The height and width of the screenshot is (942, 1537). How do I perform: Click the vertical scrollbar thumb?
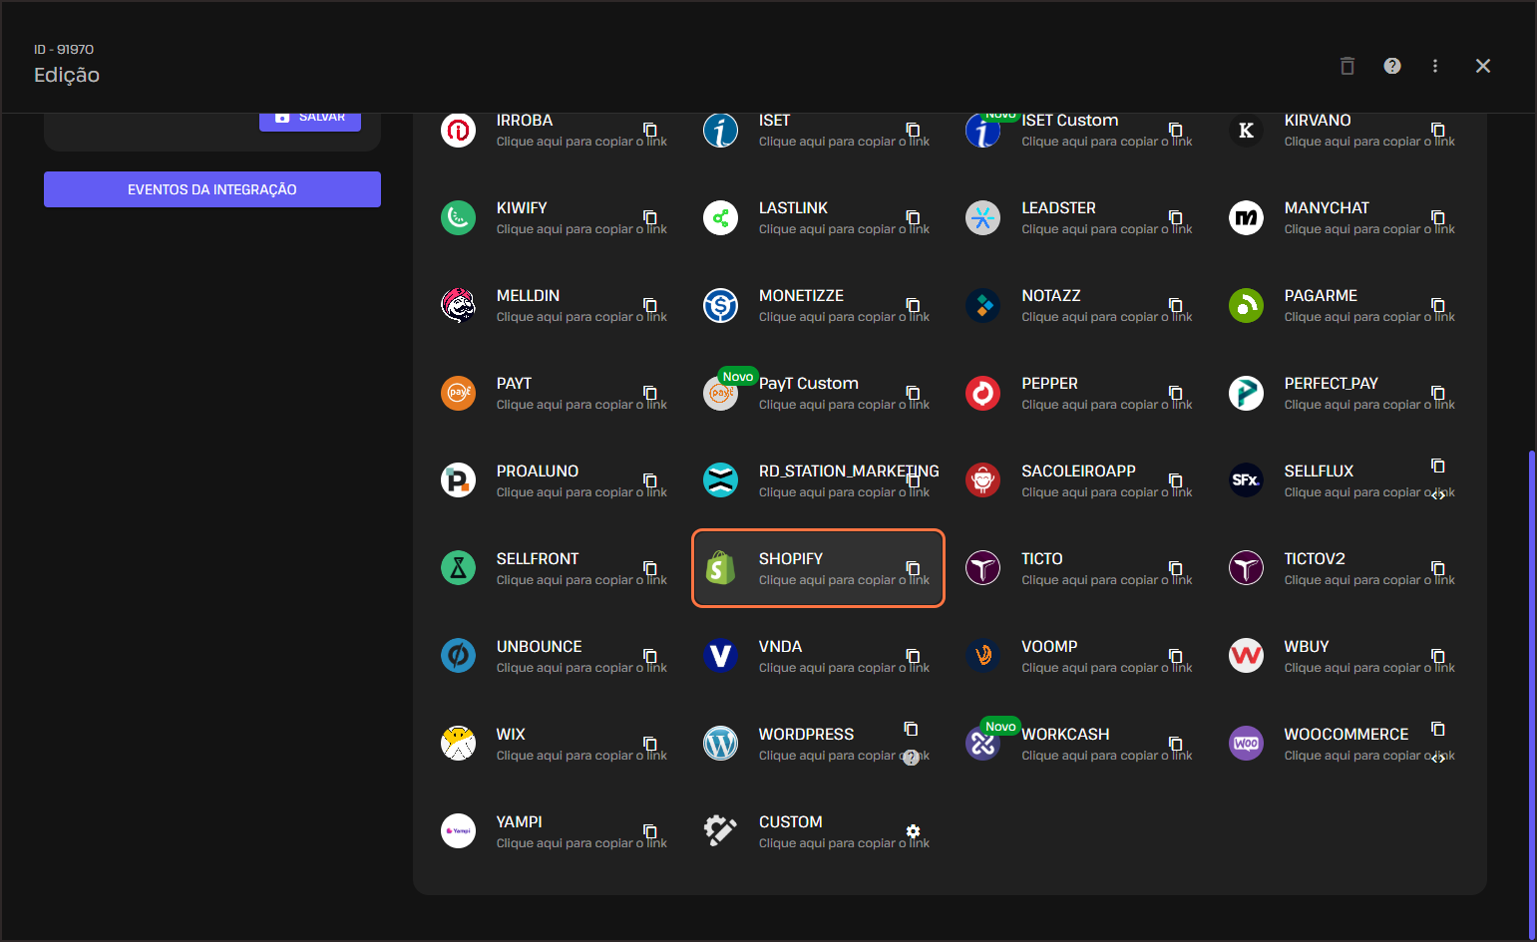[x=1531, y=694]
